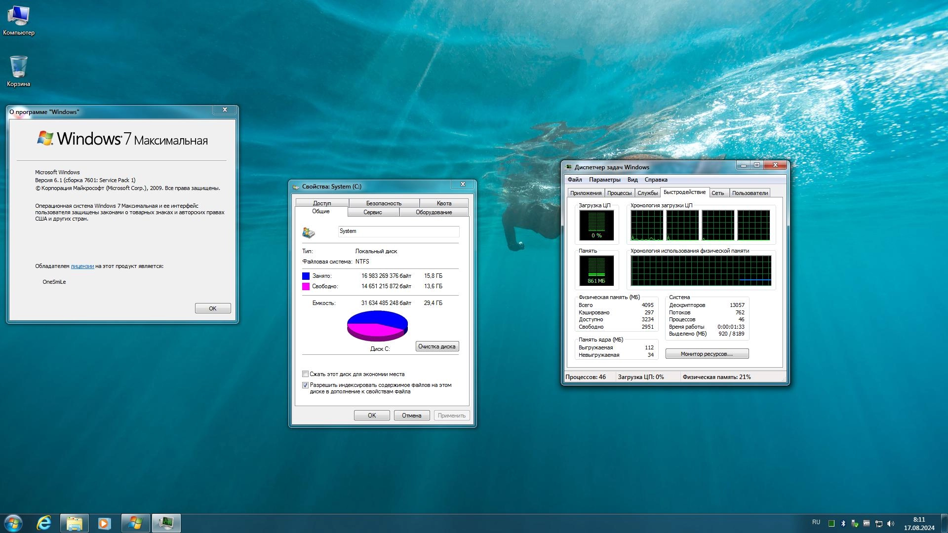Open the Параметры menu in Task Manager
The width and height of the screenshot is (948, 533).
pyautogui.click(x=604, y=180)
